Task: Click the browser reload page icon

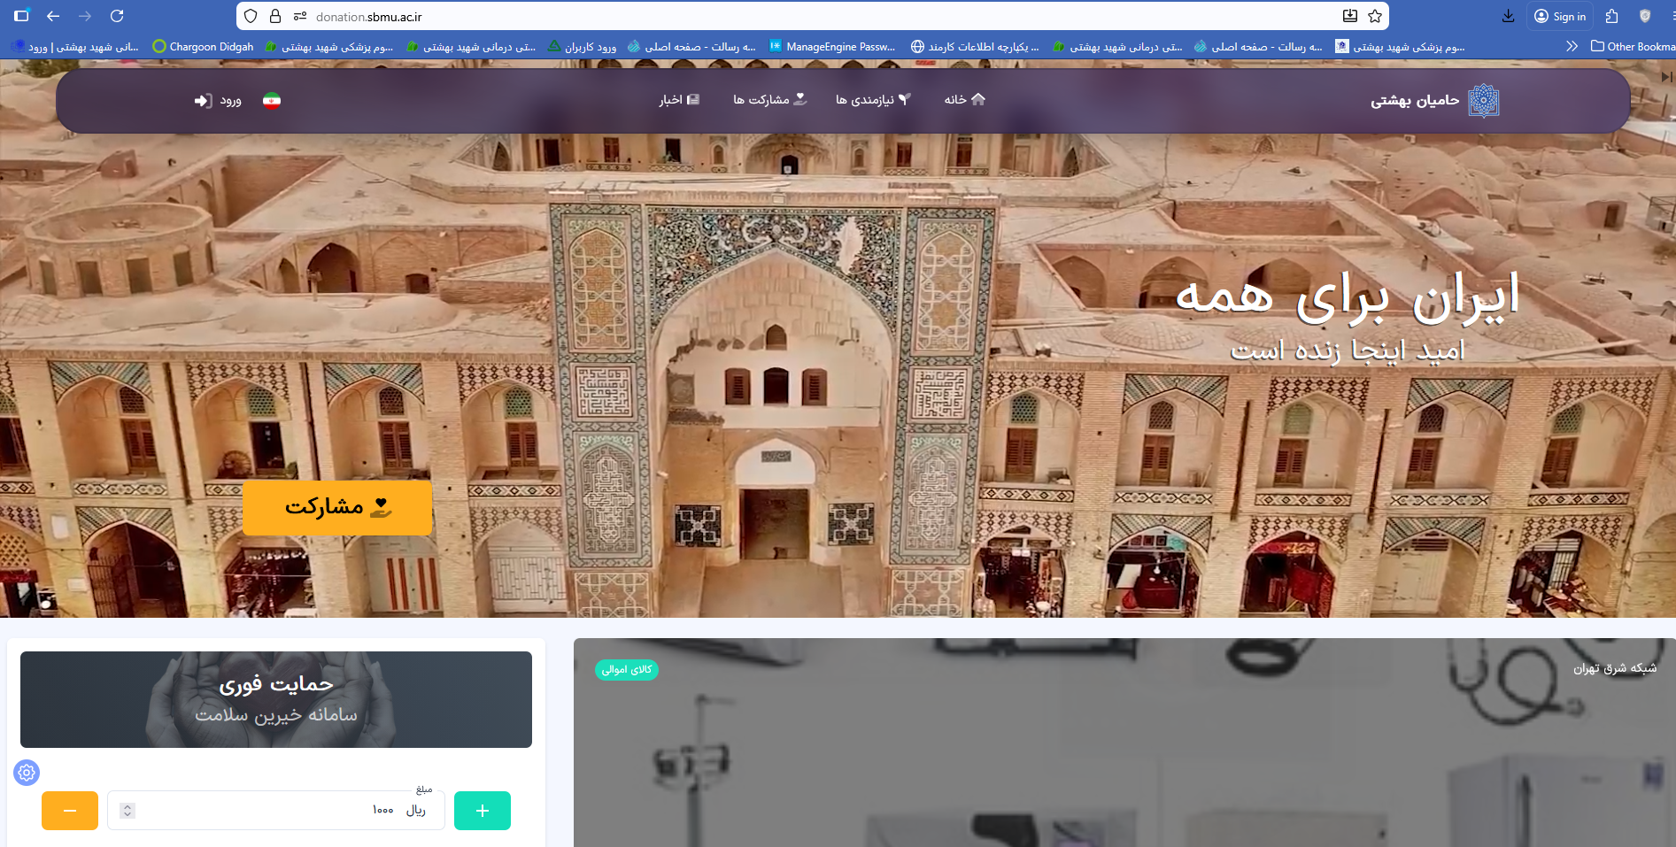Action: [117, 16]
